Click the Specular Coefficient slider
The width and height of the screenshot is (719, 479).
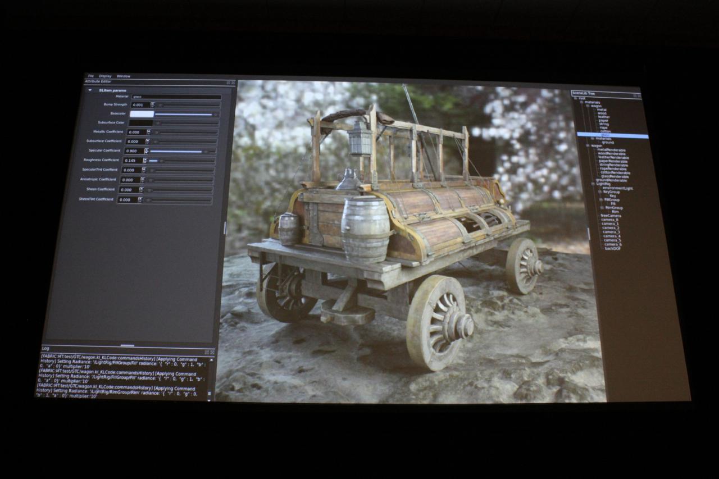(x=183, y=151)
